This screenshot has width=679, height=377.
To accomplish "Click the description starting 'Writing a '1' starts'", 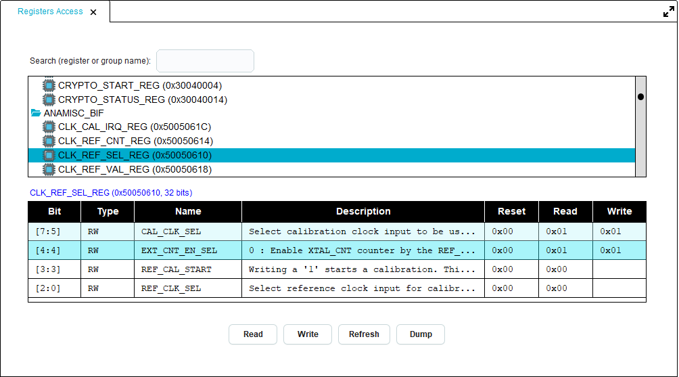I will coord(362,269).
